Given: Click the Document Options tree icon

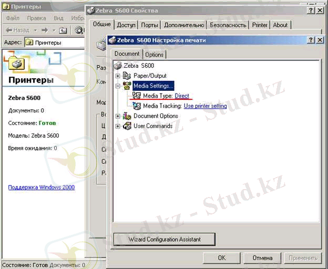Looking at the screenshot, I should (127, 116).
